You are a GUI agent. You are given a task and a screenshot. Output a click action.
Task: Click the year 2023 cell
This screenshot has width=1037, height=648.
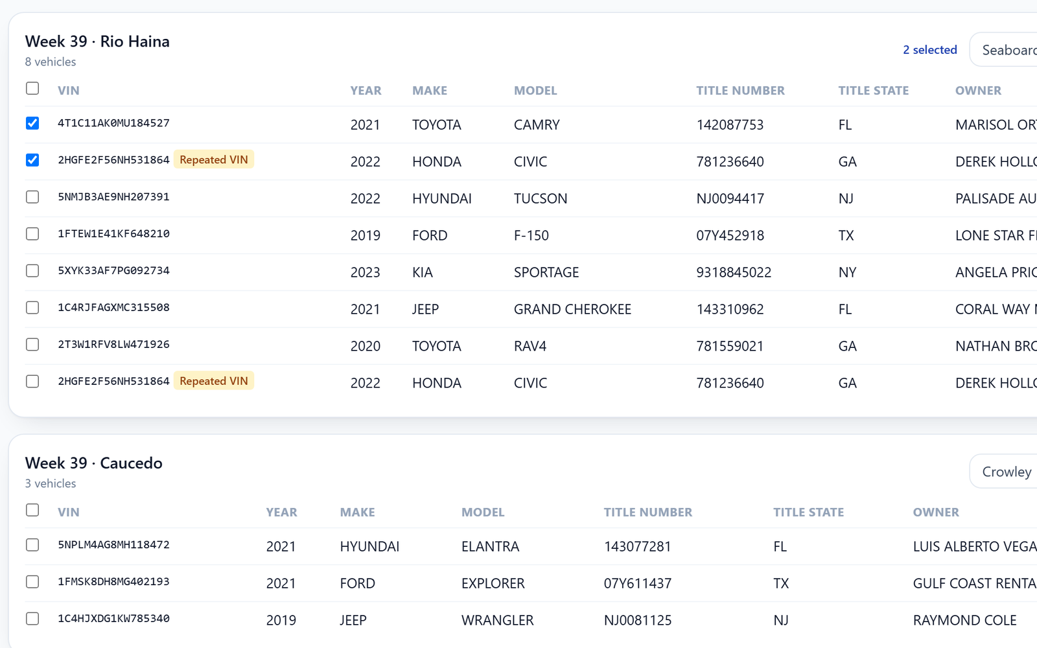coord(366,273)
